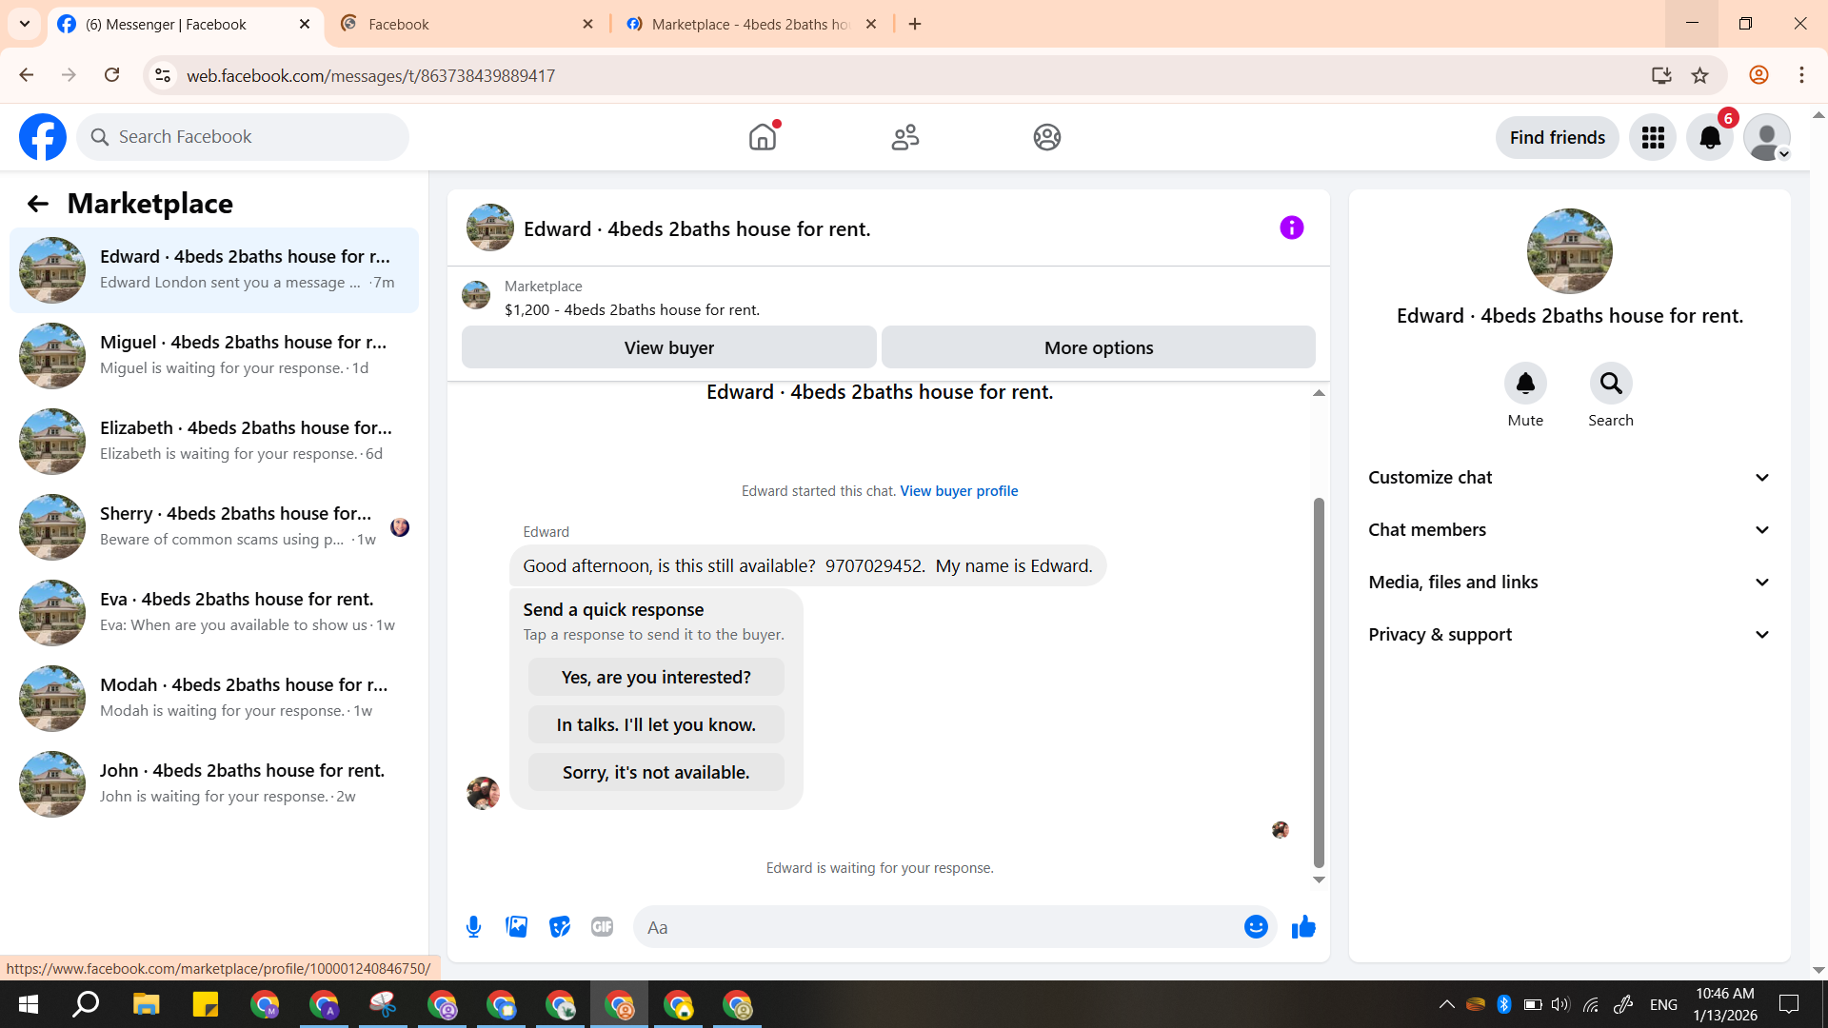Open the GIF picker icon

click(602, 927)
